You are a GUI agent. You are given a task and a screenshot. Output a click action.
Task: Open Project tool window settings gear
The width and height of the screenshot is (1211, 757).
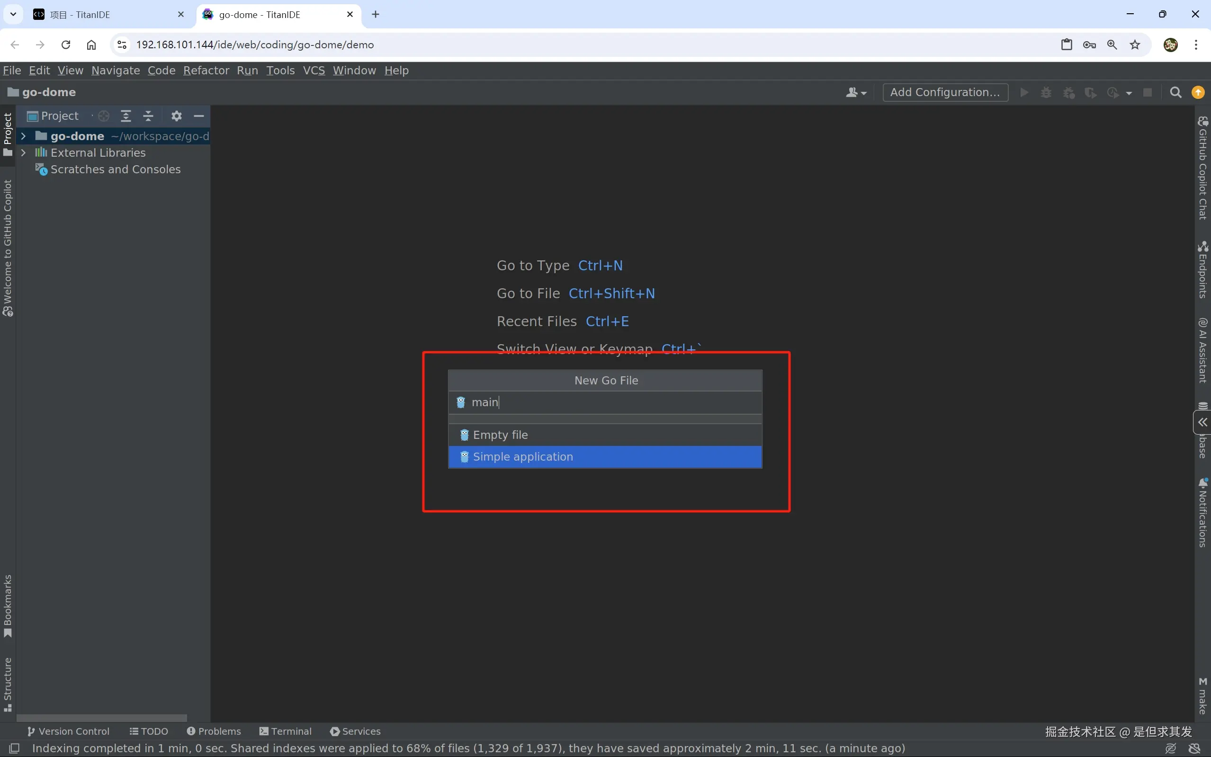(176, 116)
